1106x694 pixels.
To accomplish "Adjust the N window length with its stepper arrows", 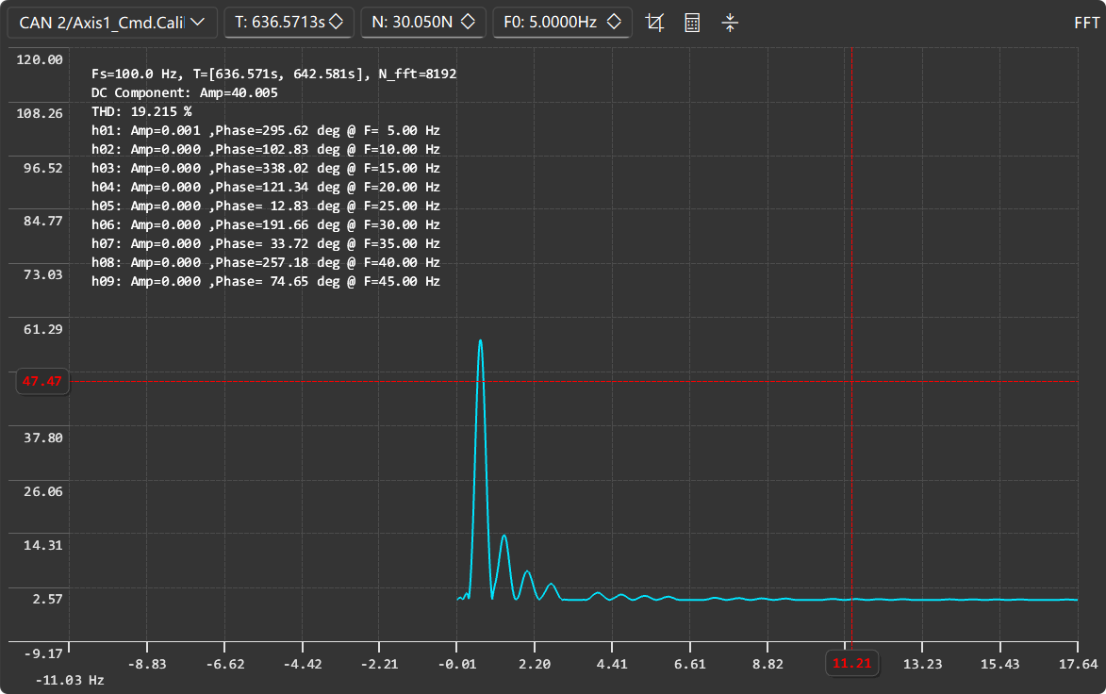I will point(468,22).
